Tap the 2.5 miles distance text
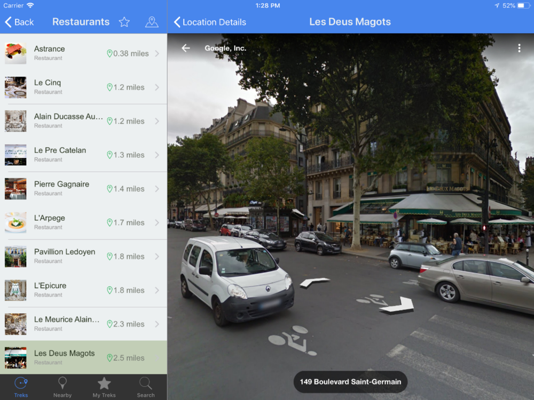The width and height of the screenshot is (534, 400). pos(129,358)
